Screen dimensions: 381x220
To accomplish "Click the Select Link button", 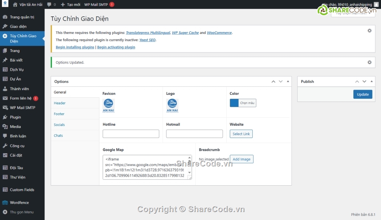I will (241, 134).
